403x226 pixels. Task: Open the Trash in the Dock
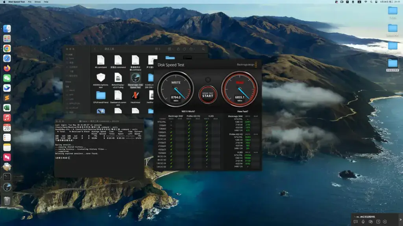[x=7, y=200]
